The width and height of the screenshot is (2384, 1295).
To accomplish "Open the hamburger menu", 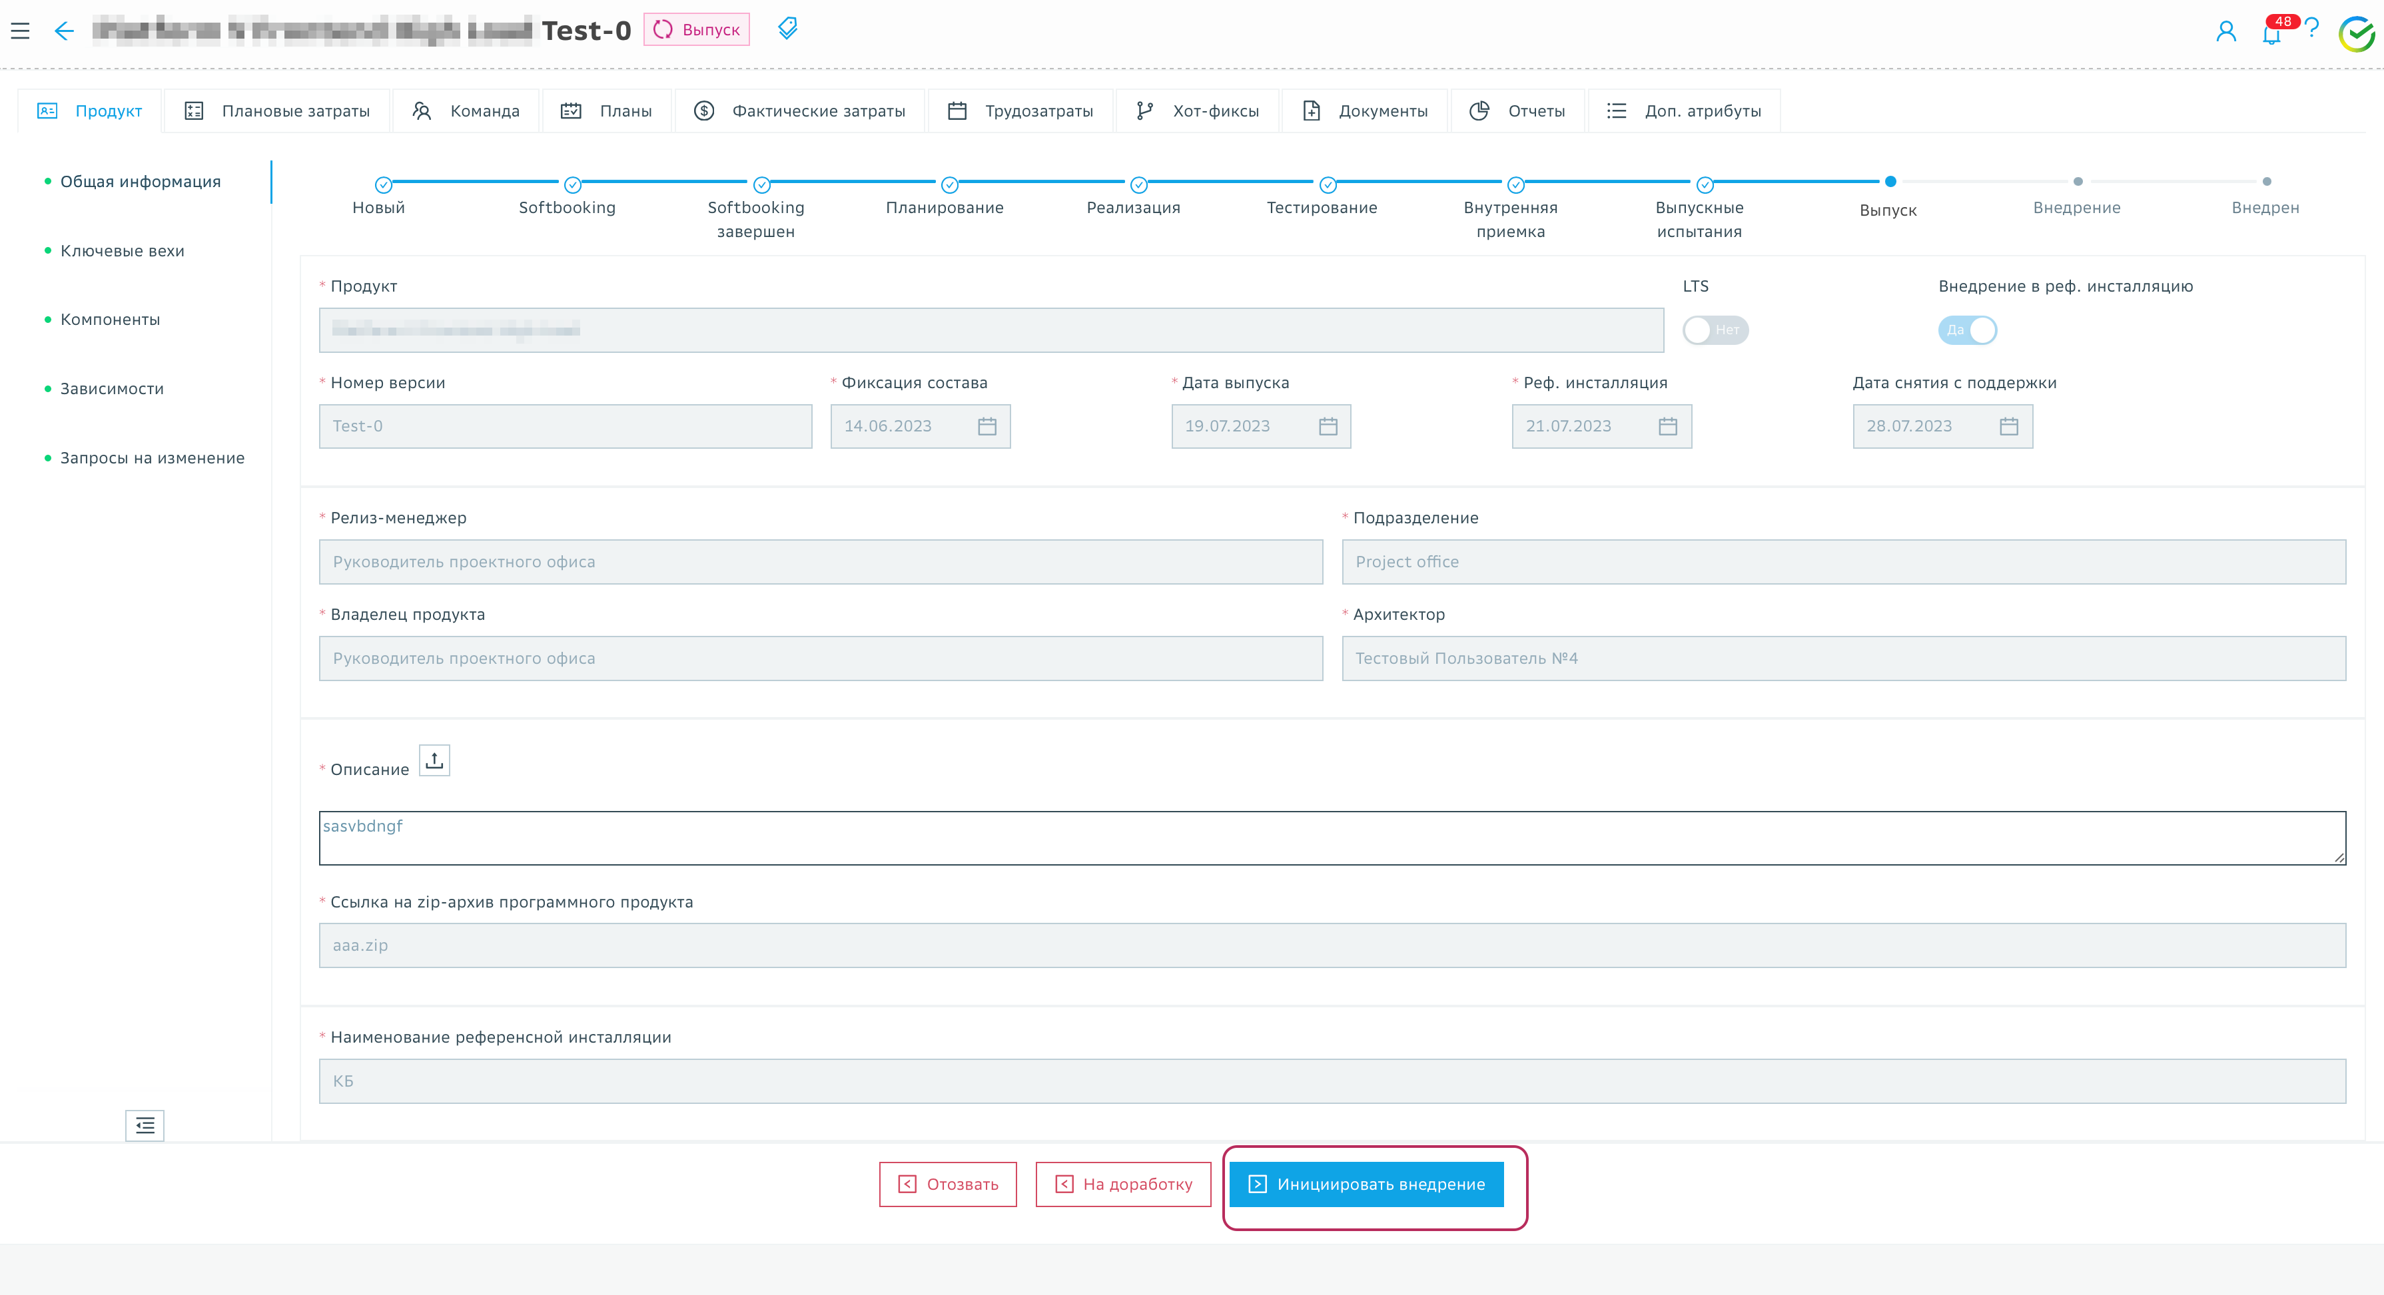I will pos(21,31).
